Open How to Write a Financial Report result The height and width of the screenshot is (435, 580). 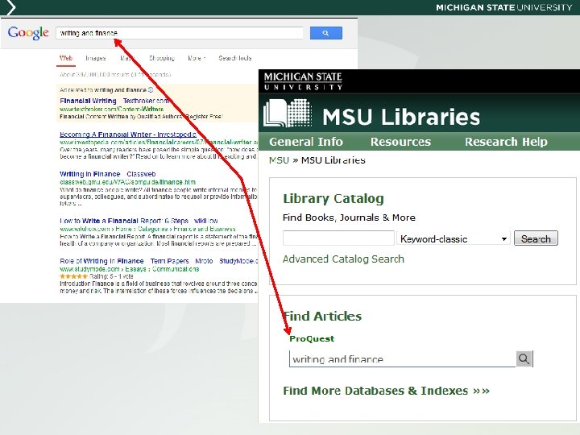click(x=139, y=221)
